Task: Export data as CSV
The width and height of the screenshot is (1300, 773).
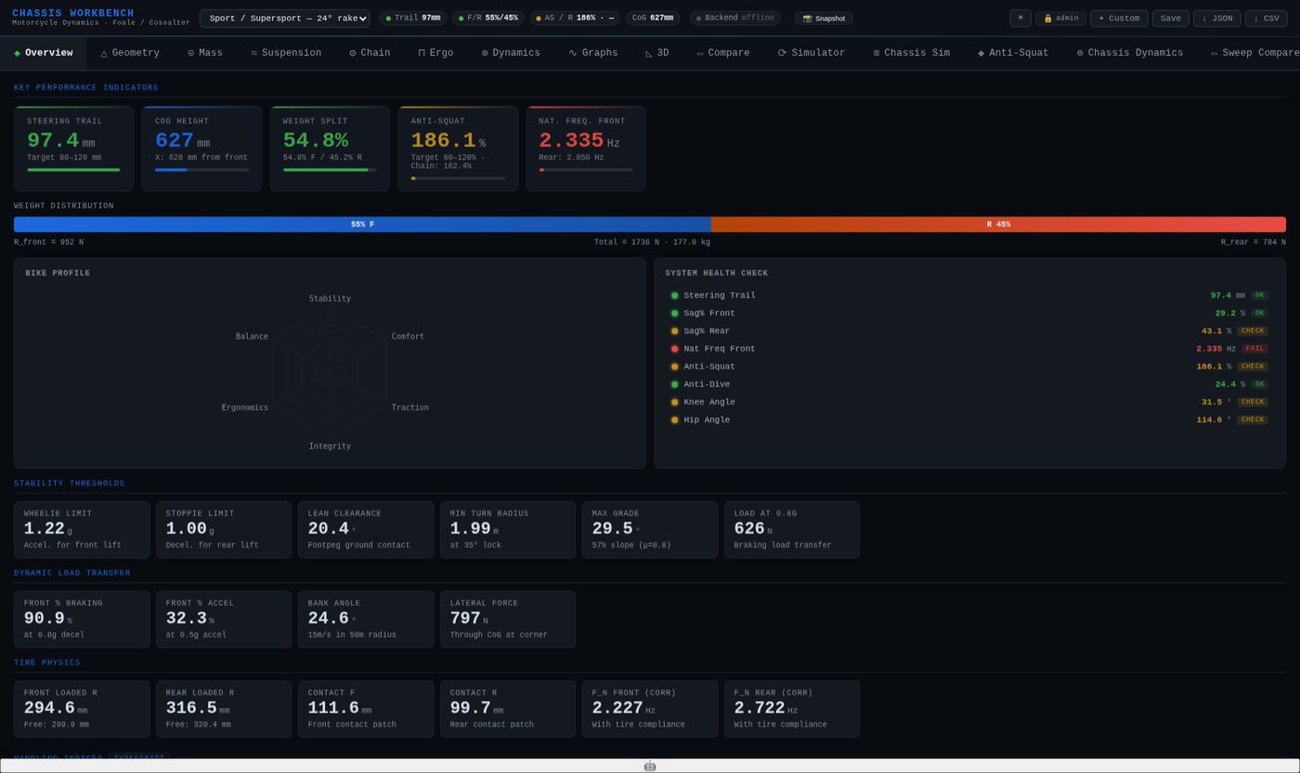Action: tap(1266, 18)
